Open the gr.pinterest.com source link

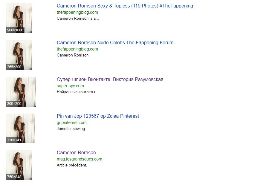pyautogui.click(x=71, y=123)
